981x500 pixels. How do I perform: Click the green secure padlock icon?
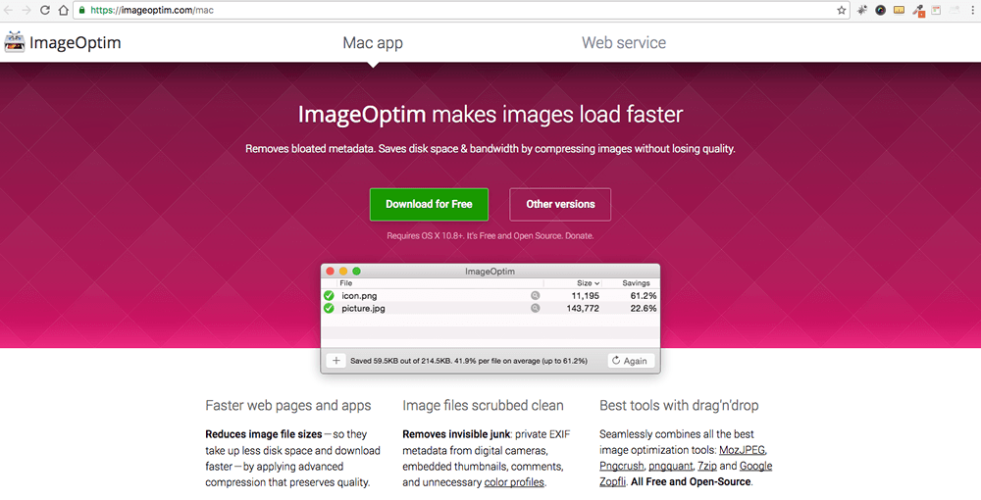coord(82,10)
